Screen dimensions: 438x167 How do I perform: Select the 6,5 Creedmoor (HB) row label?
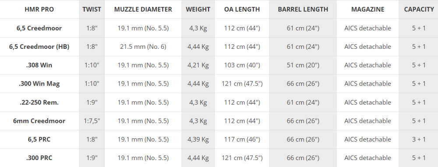tap(39, 47)
